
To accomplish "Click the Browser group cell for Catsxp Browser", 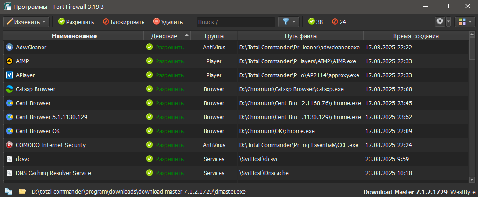I will [214, 89].
